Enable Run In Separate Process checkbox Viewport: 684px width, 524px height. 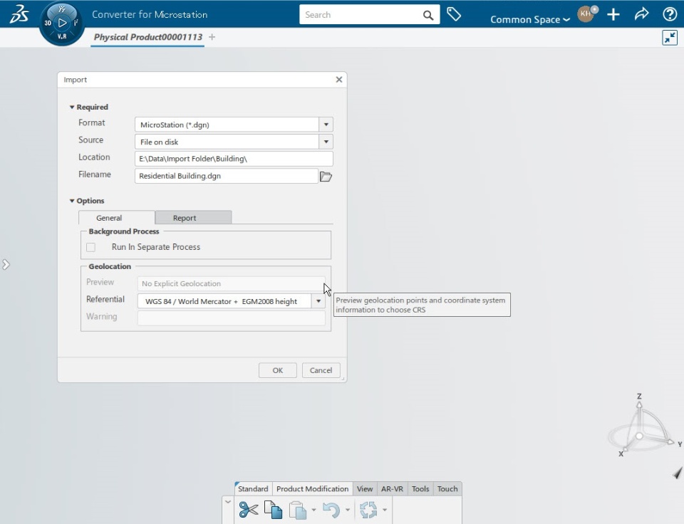[90, 247]
